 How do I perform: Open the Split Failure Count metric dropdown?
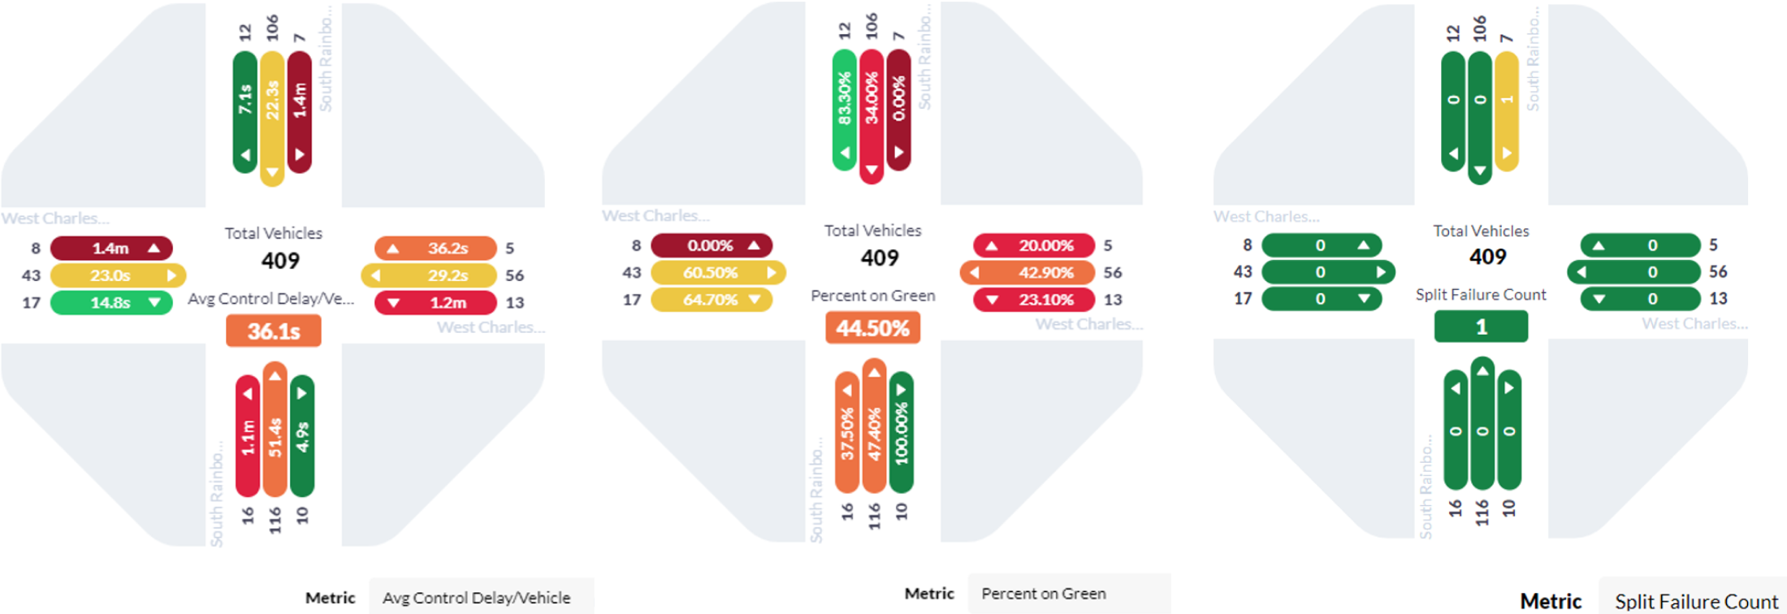pyautogui.click(x=1693, y=601)
